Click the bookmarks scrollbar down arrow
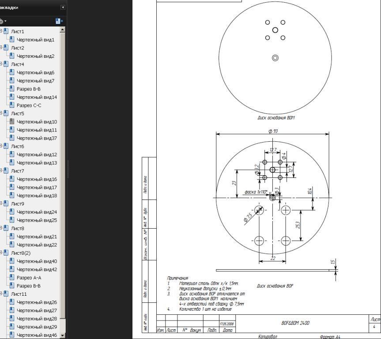381x339 pixels. [62, 335]
